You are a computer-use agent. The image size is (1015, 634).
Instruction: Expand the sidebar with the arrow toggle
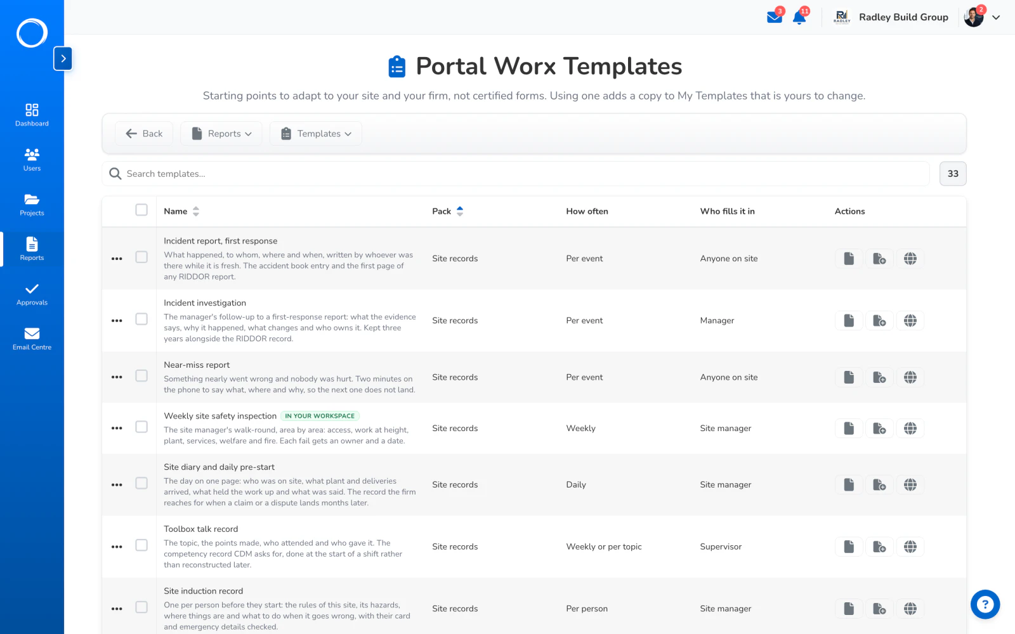63,58
